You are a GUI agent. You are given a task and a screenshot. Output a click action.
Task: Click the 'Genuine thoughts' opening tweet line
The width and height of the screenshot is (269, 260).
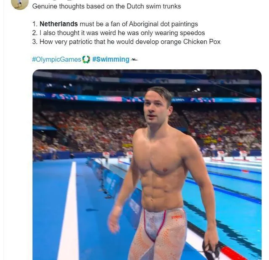[x=106, y=6]
